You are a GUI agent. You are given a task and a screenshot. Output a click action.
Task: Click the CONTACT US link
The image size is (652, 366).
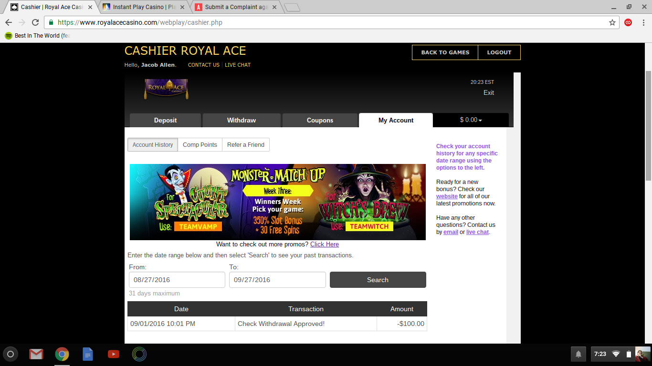pos(204,65)
